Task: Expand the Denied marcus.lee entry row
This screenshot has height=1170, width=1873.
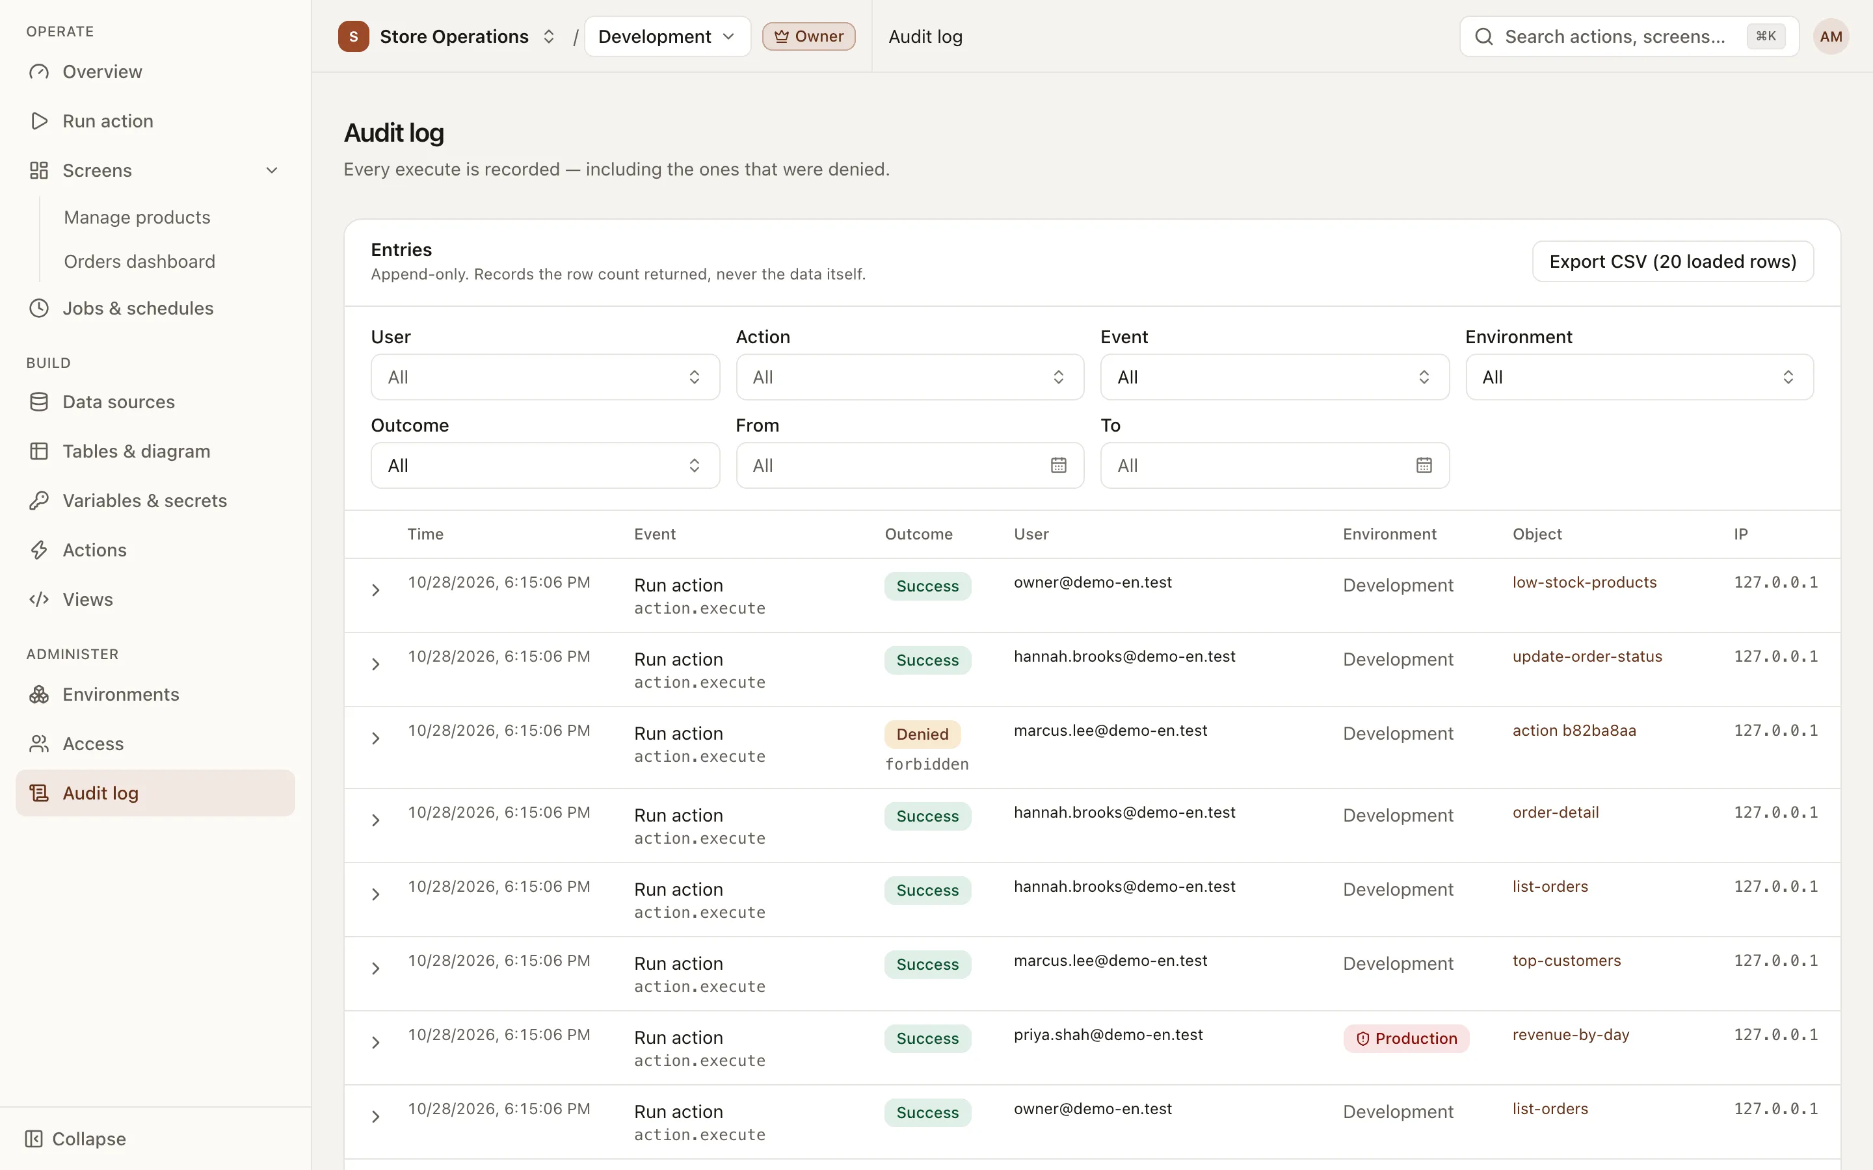Action: tap(375, 739)
